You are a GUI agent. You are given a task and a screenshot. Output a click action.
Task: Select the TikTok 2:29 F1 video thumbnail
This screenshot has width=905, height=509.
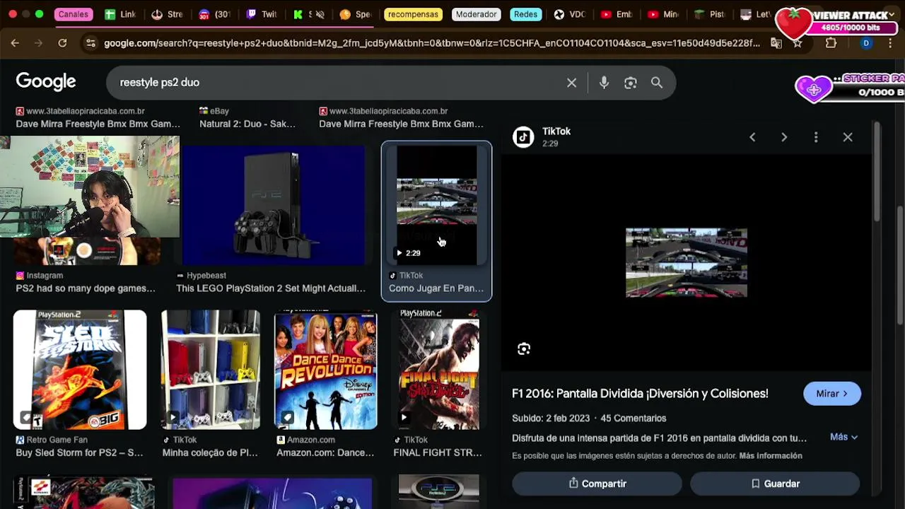(x=436, y=205)
